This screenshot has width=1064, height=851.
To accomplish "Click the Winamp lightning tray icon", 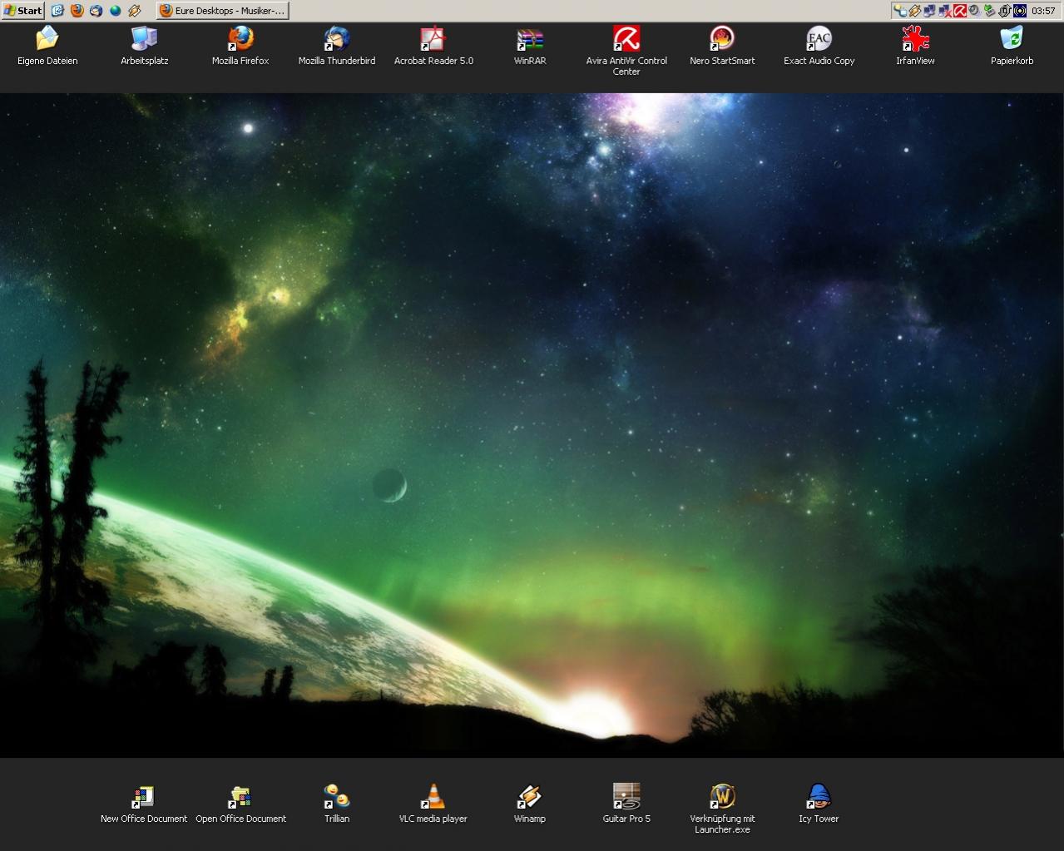I will pos(915,11).
